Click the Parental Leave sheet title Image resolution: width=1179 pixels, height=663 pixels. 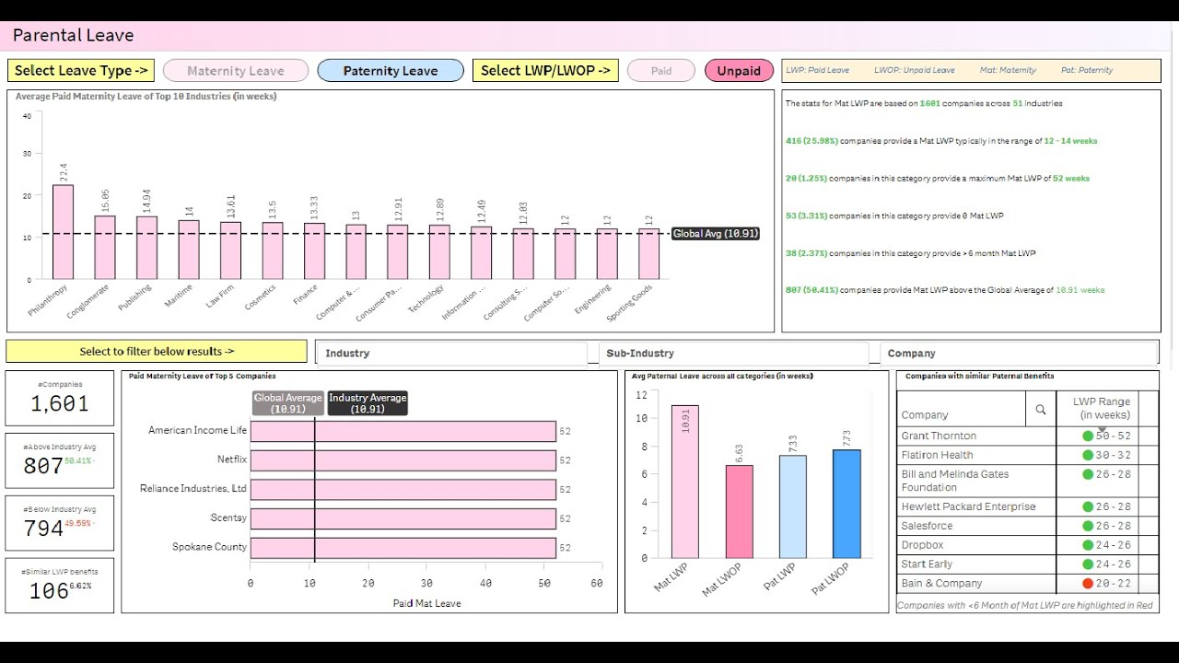coord(73,36)
